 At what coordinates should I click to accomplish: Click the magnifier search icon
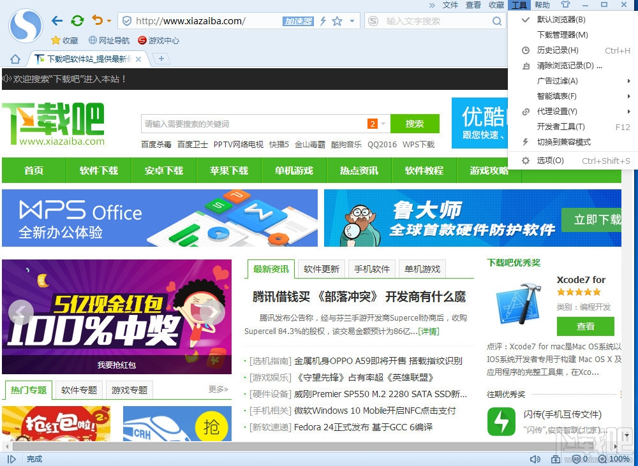coord(497,21)
